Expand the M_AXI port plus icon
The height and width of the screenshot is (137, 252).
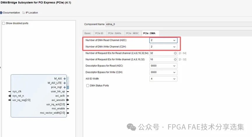coord(64,79)
